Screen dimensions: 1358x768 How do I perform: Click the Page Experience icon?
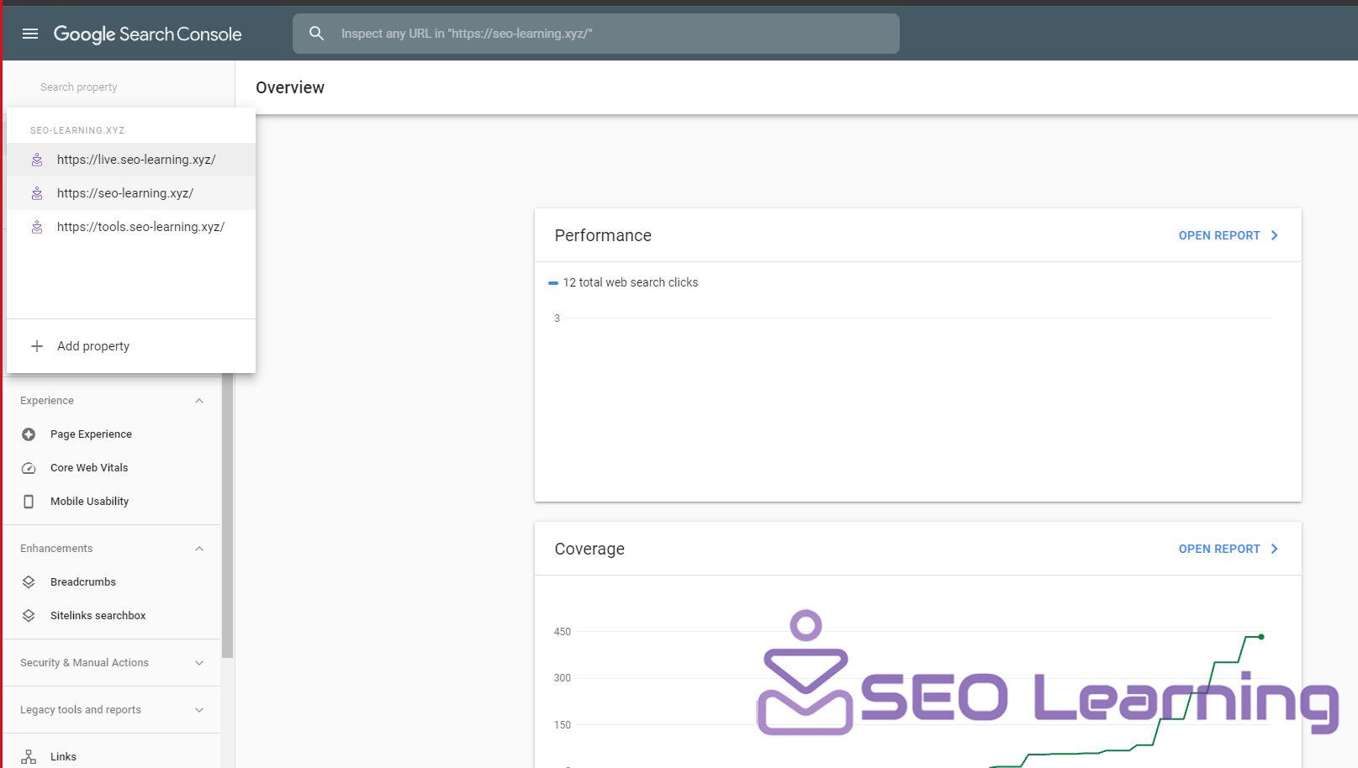point(29,434)
